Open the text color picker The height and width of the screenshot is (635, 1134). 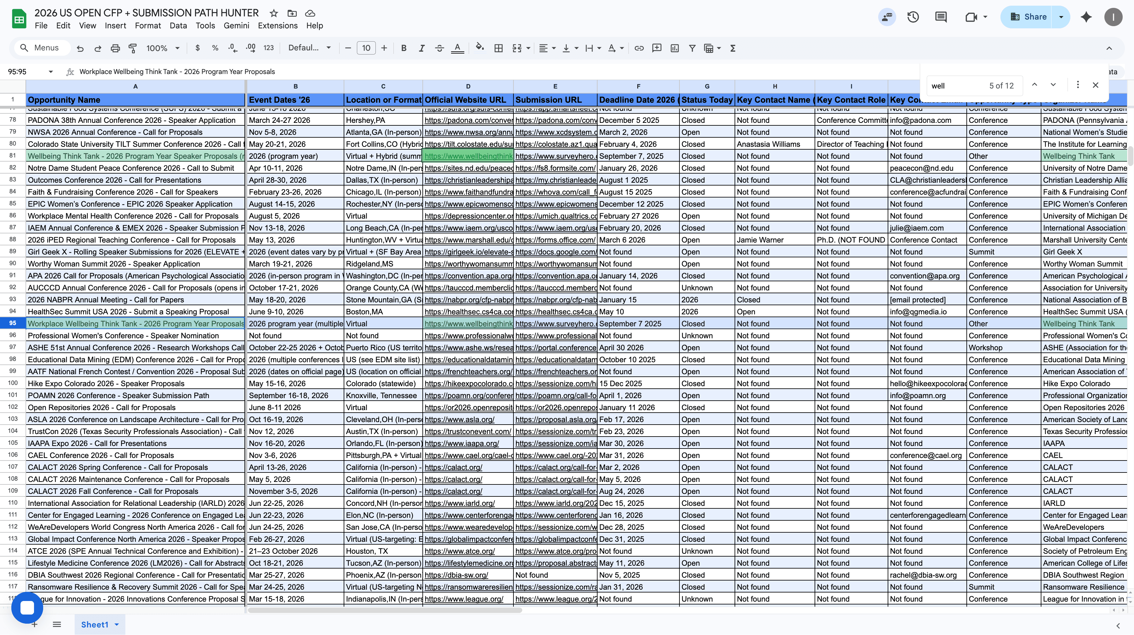tap(457, 49)
